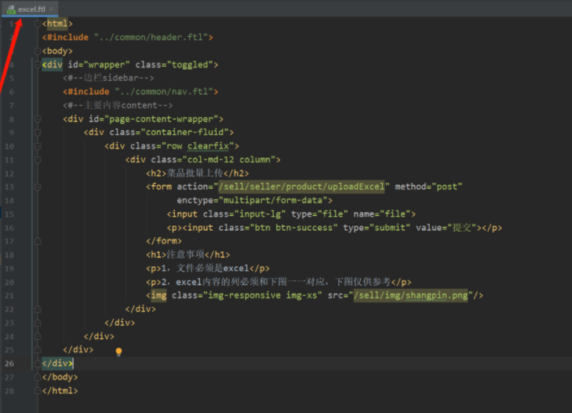Click line number 15 in the gutter

[9, 214]
